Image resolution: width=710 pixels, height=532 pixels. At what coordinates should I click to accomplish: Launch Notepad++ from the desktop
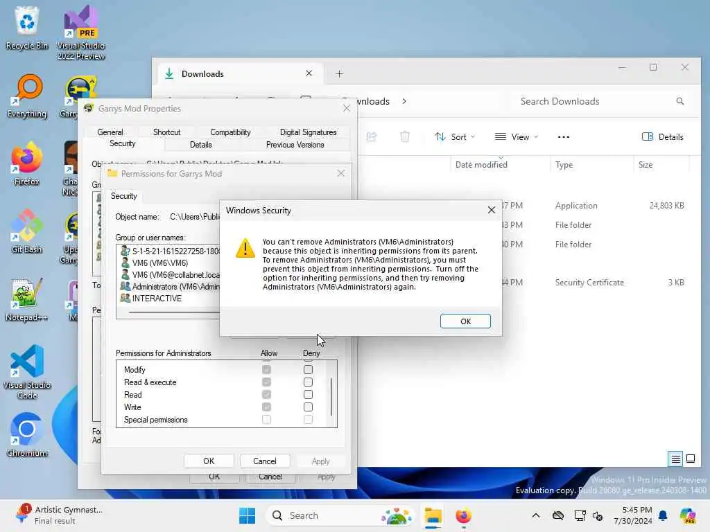(27, 299)
